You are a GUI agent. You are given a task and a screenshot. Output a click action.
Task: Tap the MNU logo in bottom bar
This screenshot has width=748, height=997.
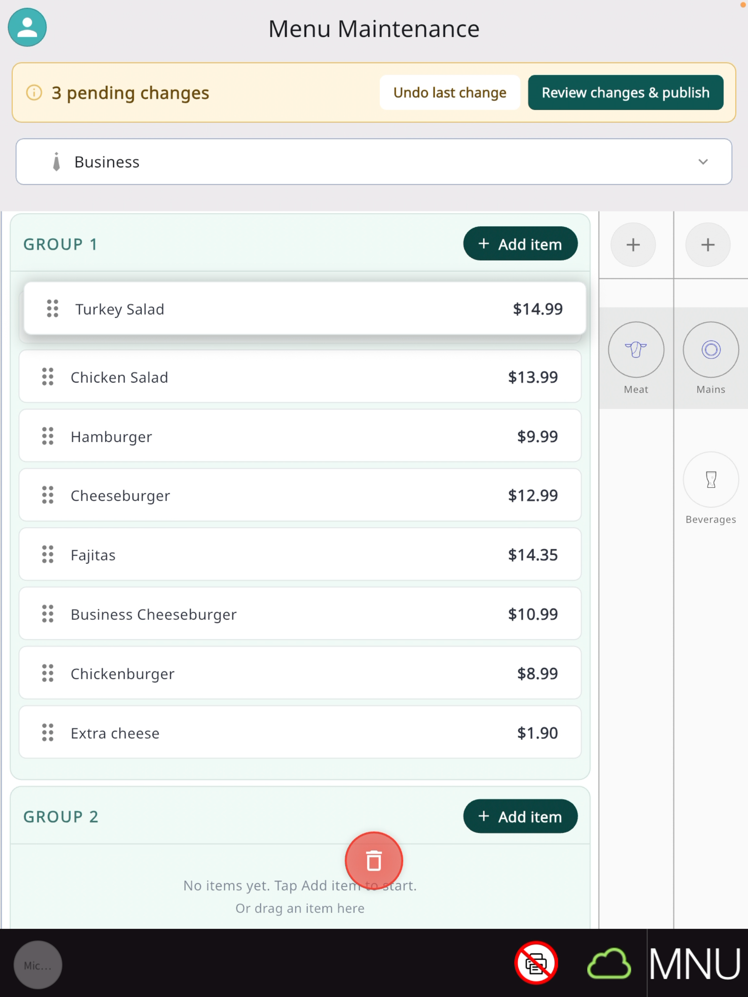pos(695,964)
